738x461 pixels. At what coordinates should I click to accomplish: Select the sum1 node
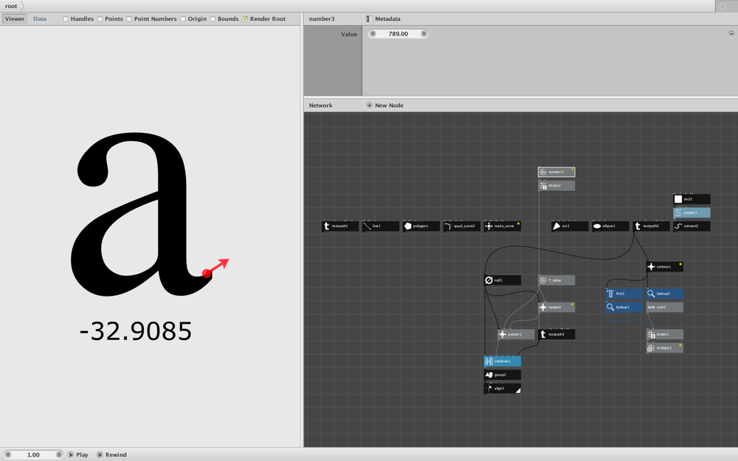pos(665,307)
